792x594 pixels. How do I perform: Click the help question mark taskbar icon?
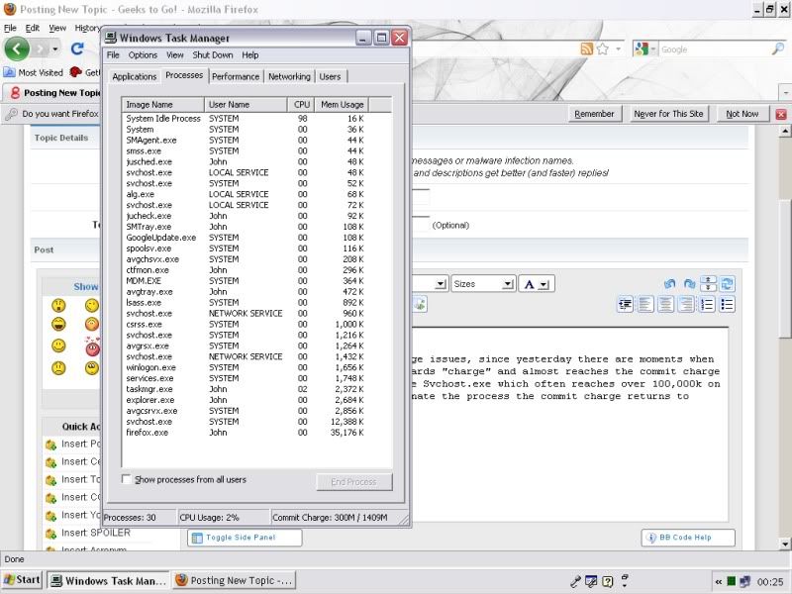click(x=608, y=581)
